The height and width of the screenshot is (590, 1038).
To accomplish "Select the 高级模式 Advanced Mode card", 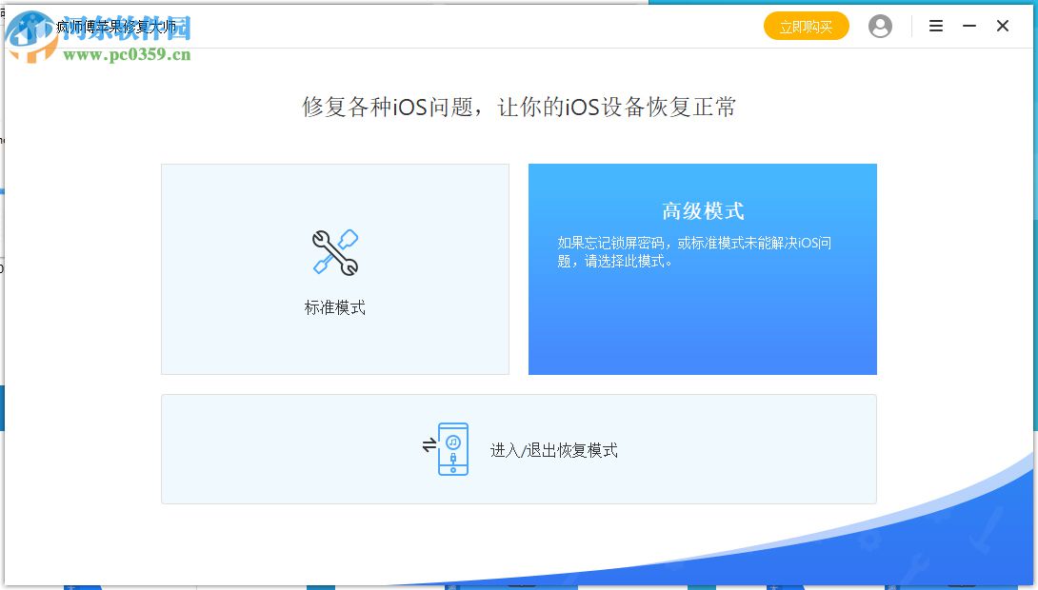I will [702, 269].
